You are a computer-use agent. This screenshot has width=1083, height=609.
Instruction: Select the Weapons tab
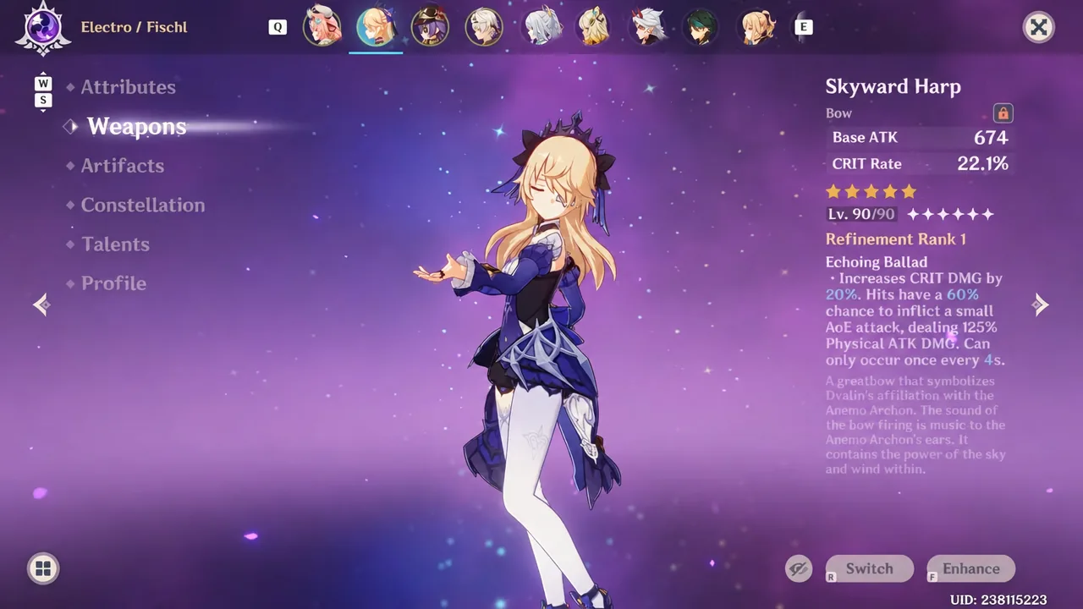tap(136, 126)
